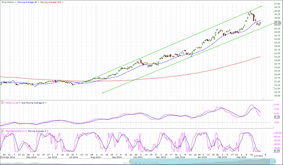This screenshot has width=283, height=165.
Task: Expand the Moving Average 200 options arrow
Action: [63, 2]
